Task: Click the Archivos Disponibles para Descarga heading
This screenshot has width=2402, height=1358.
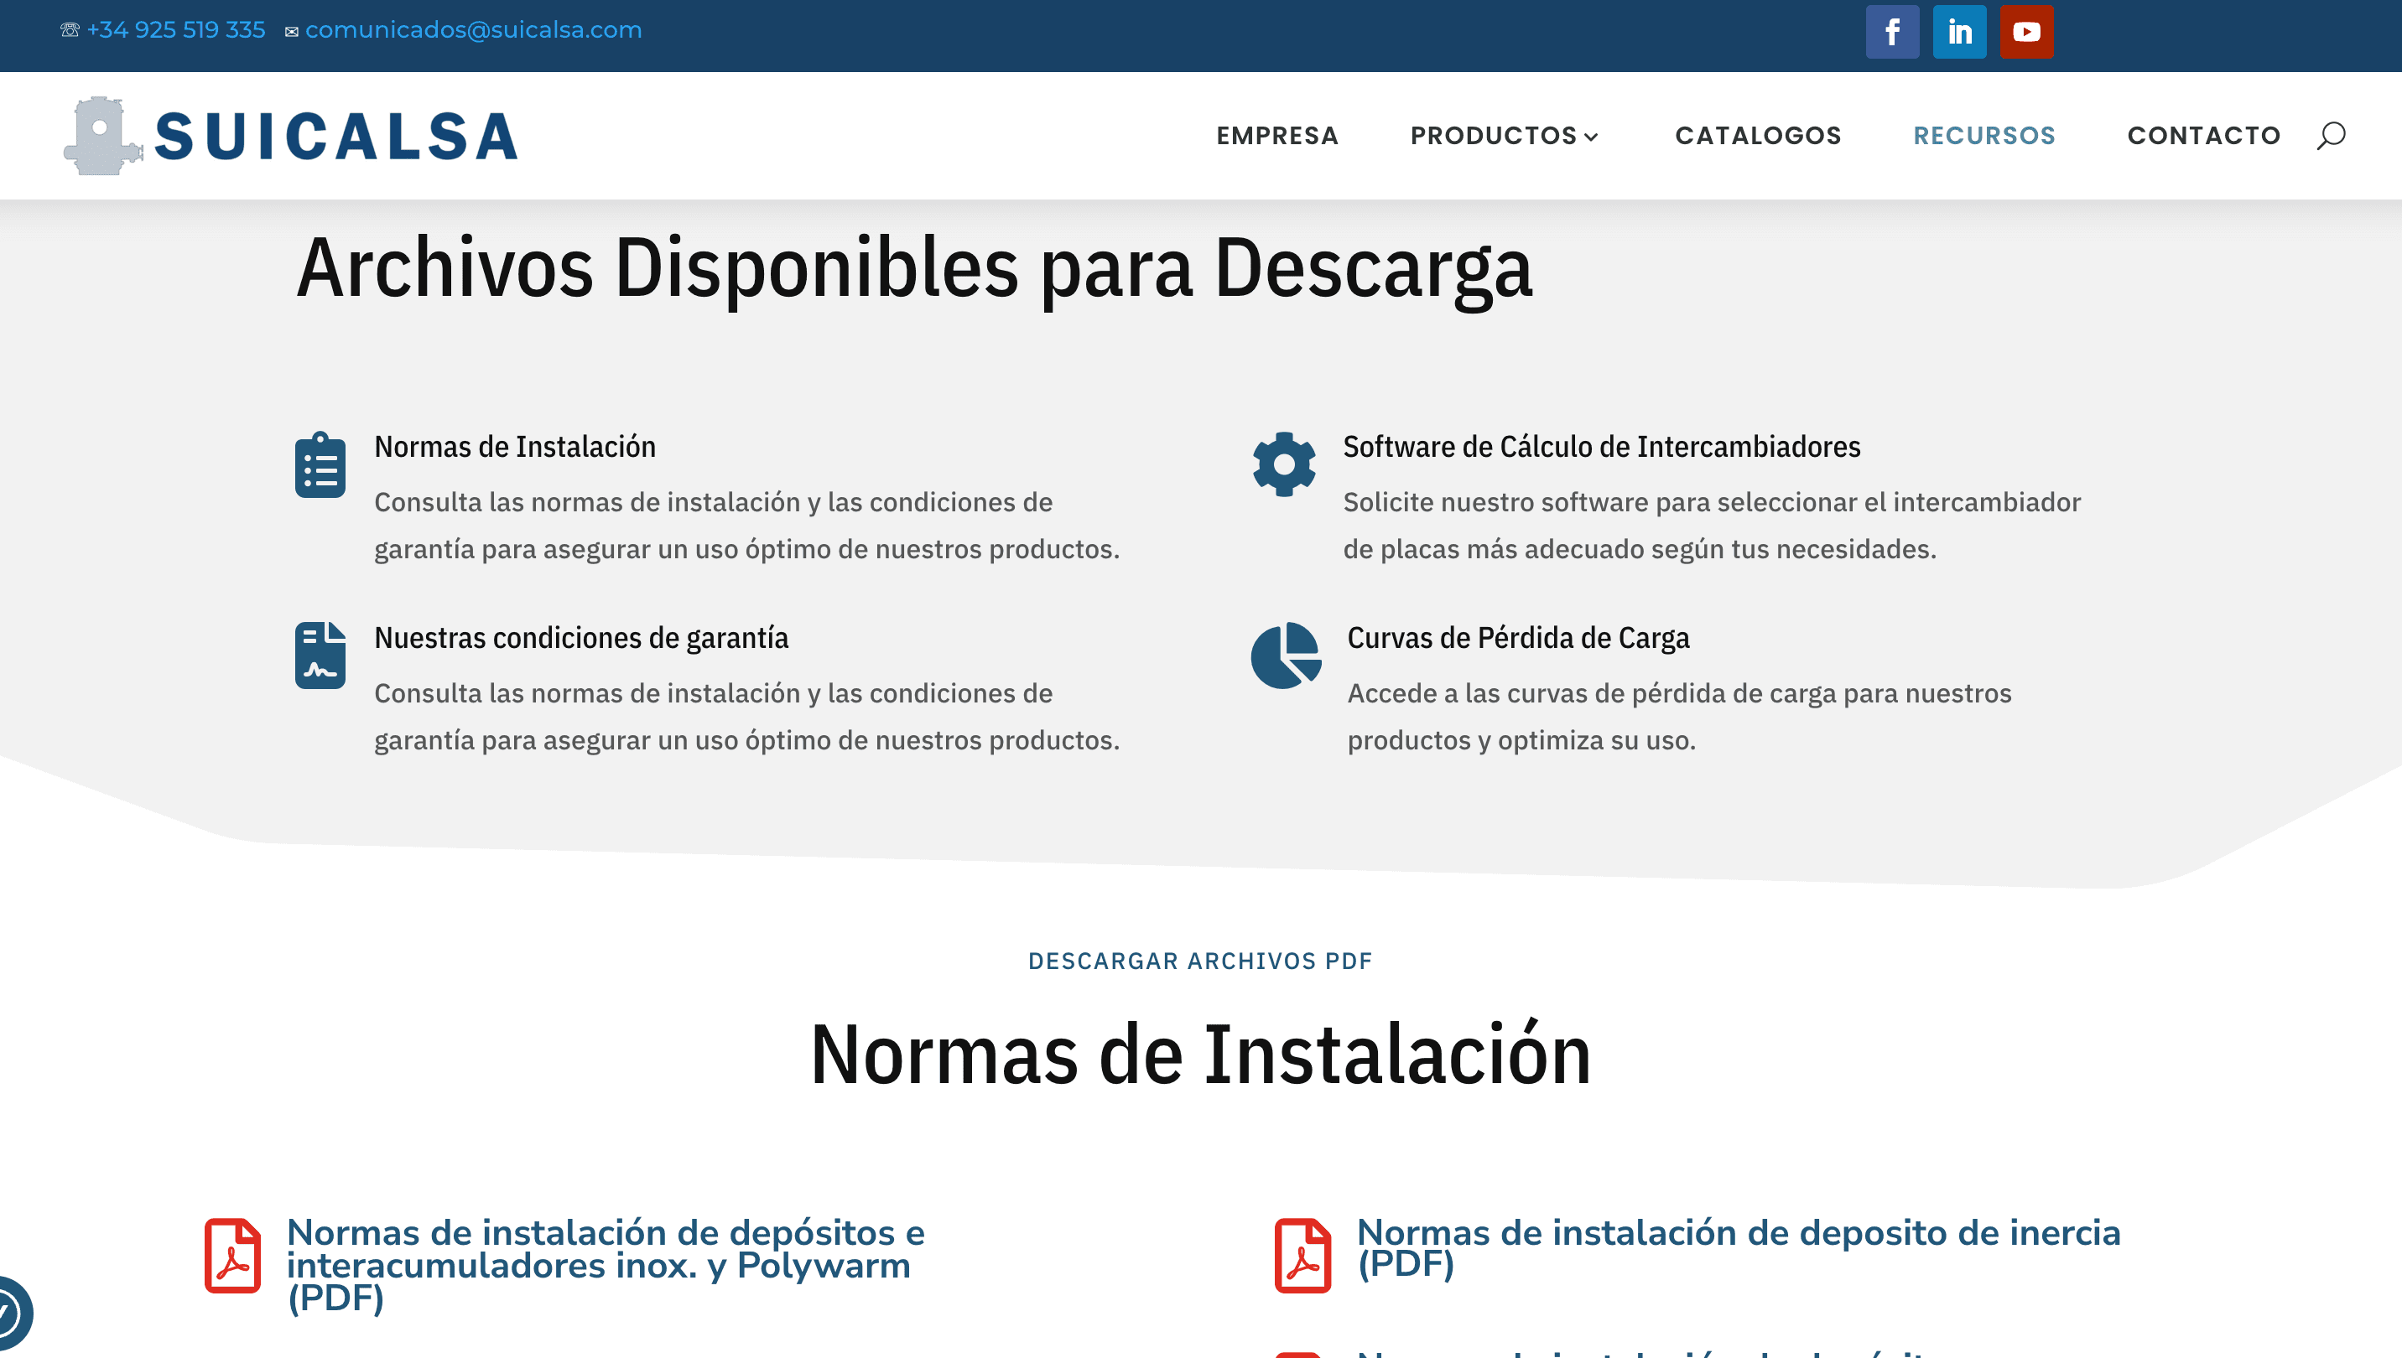Action: (x=914, y=268)
